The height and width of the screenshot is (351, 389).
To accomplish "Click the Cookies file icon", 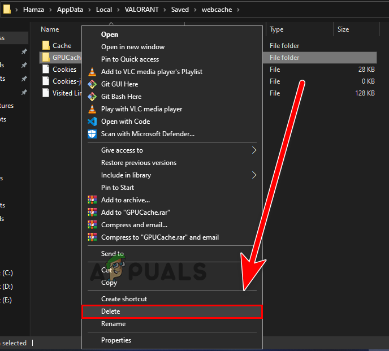I will tap(46, 69).
